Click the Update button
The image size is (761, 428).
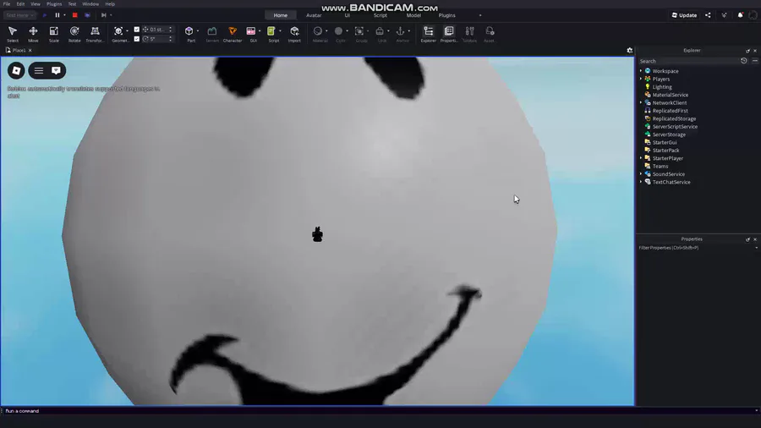tap(684, 15)
